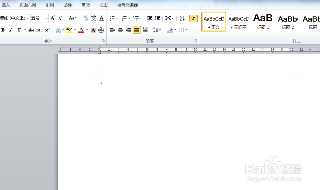This screenshot has width=320, height=190.
Task: Align text right
Action: (128, 30)
